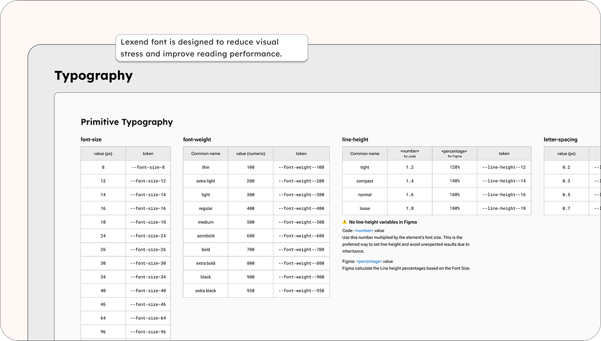
Task: Click the value (numeric) column header
Action: (x=250, y=154)
